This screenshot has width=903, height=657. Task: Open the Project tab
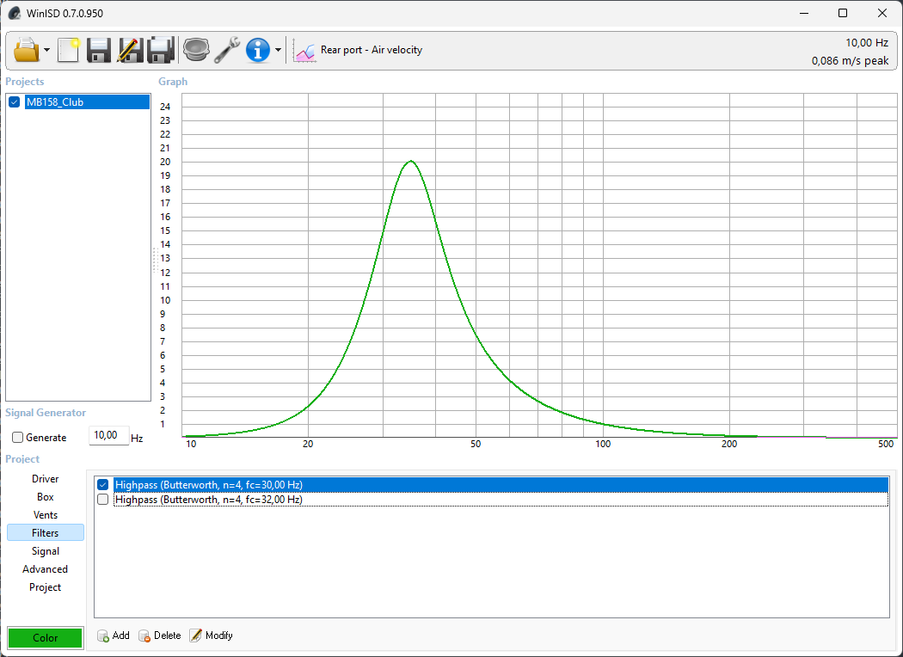pyautogui.click(x=46, y=586)
